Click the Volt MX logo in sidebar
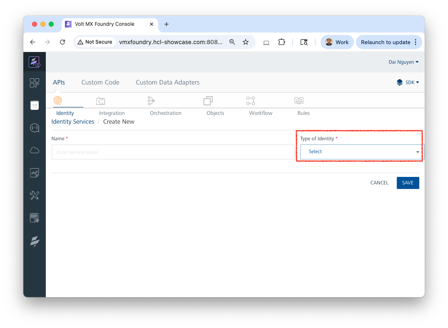 click(34, 62)
